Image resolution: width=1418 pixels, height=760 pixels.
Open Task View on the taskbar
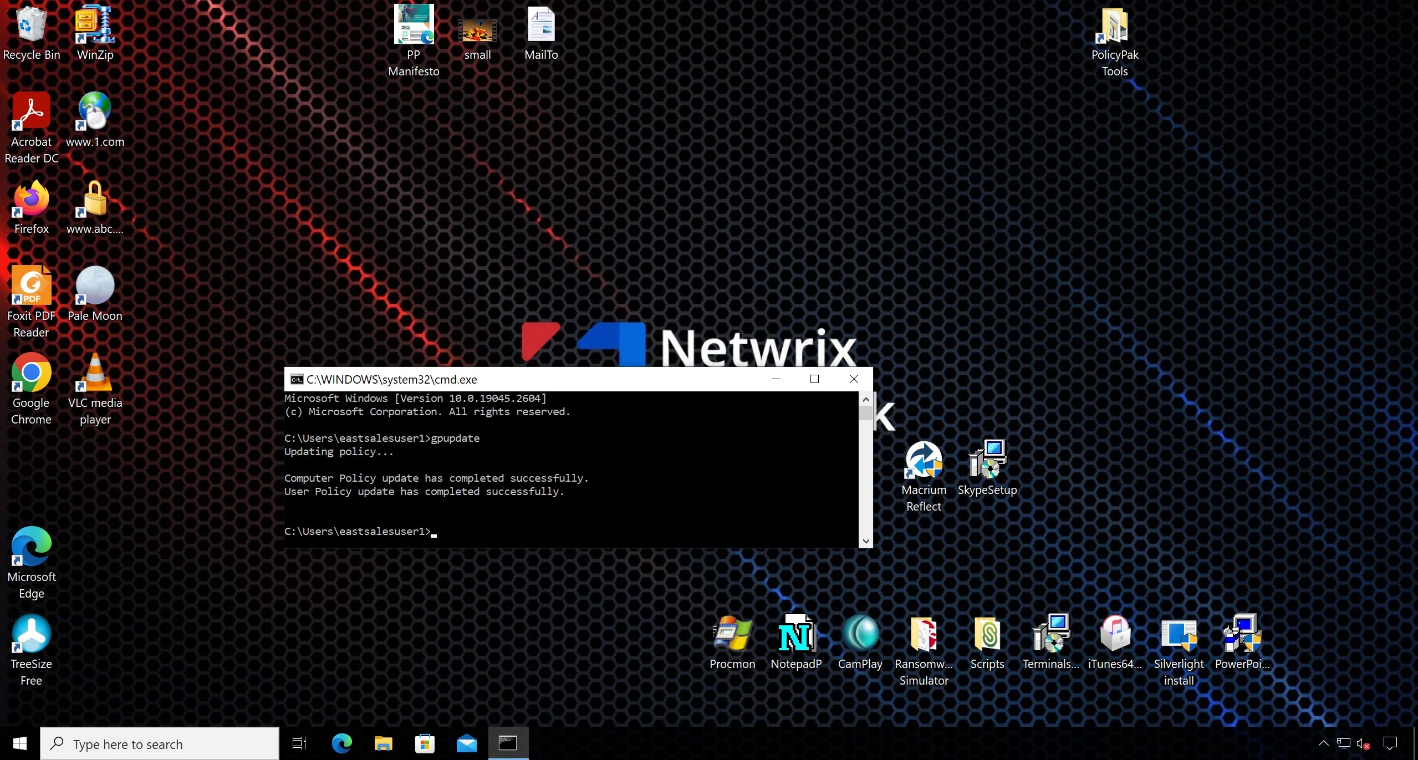point(299,743)
